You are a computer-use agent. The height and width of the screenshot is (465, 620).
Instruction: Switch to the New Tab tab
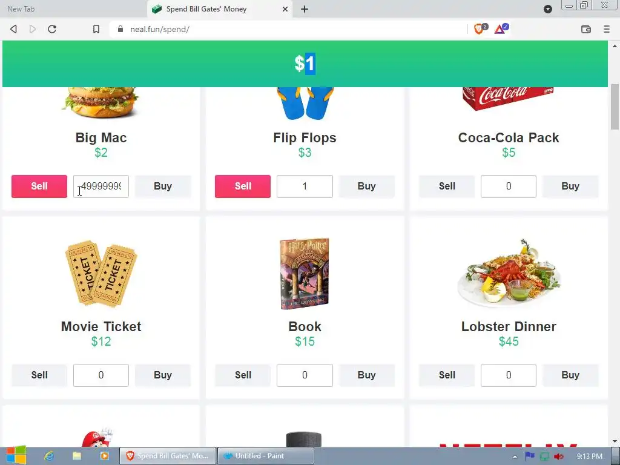coord(21,8)
